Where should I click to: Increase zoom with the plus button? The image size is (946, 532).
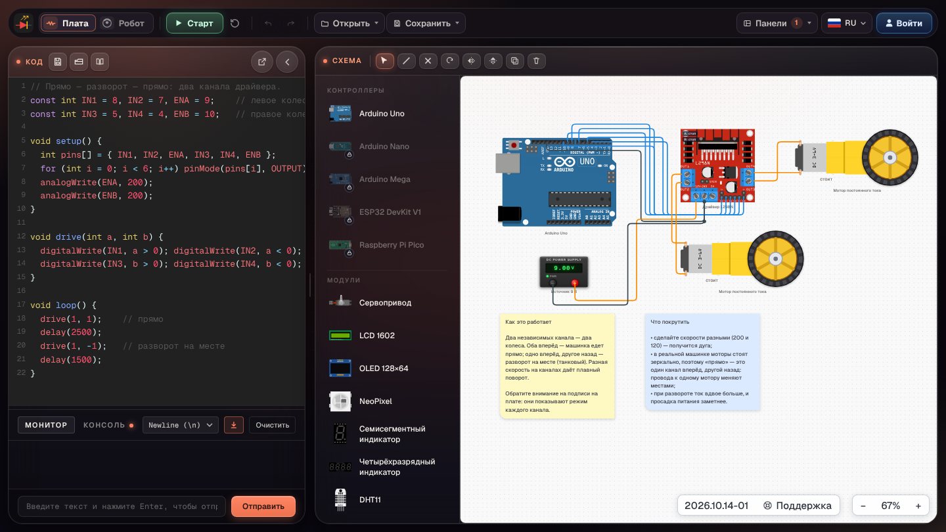[x=918, y=506]
